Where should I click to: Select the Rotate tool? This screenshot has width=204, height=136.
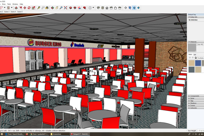click(29, 8)
